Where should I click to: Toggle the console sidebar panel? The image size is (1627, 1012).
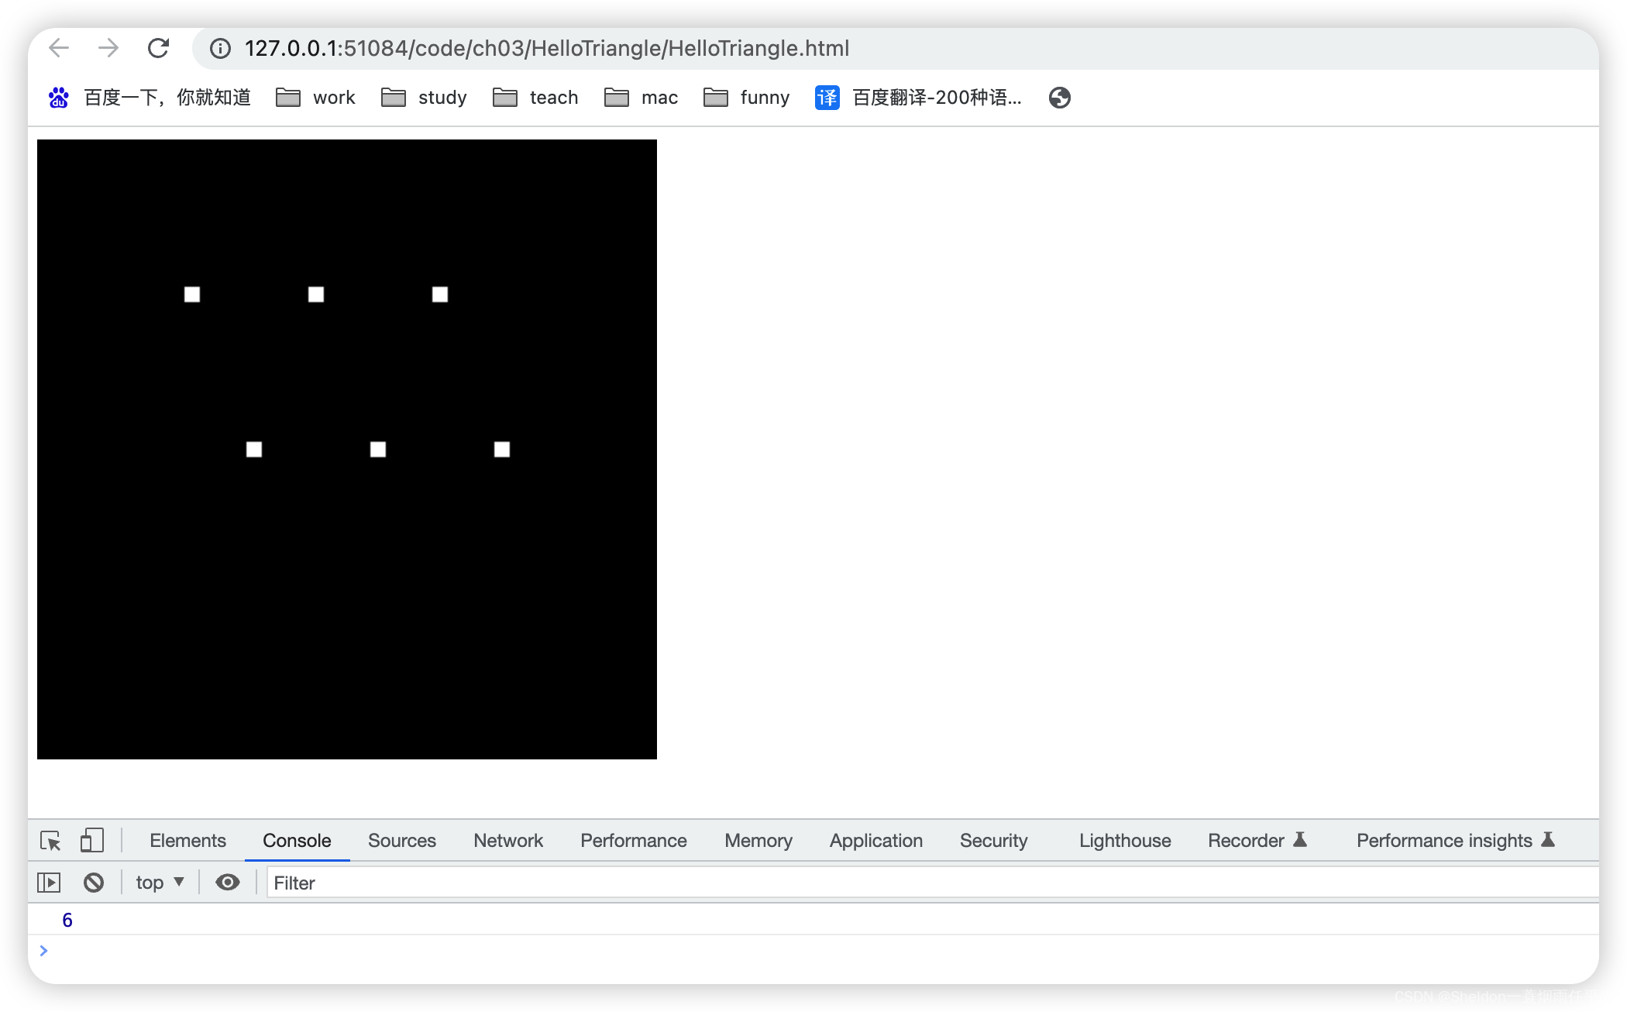click(x=49, y=883)
